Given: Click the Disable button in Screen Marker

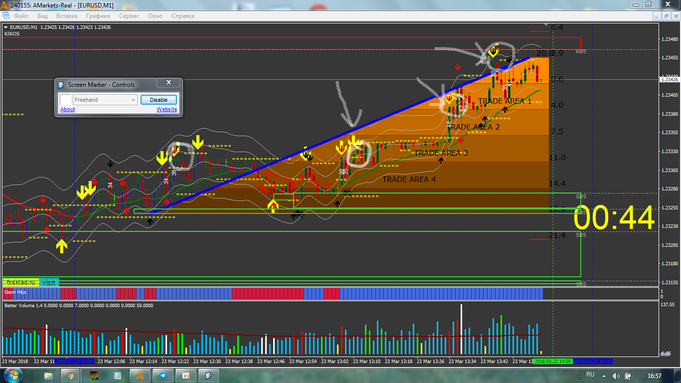Looking at the screenshot, I should coord(159,100).
